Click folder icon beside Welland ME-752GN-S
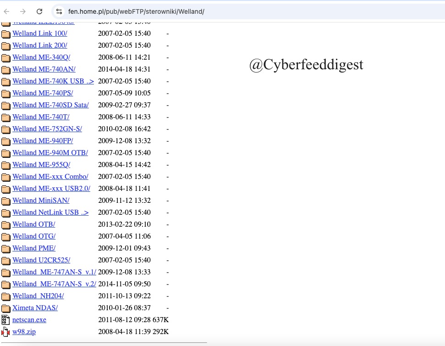445x346 pixels. coord(5,129)
